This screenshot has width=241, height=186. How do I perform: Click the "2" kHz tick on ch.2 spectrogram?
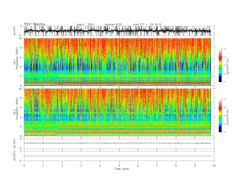pyautogui.click(x=21, y=127)
